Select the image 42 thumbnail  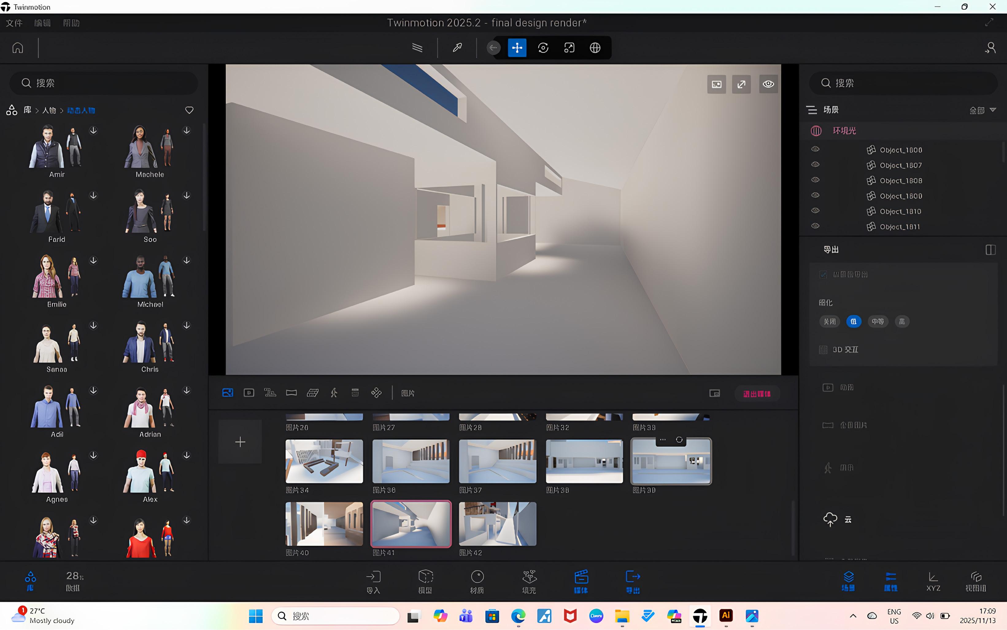[497, 524]
